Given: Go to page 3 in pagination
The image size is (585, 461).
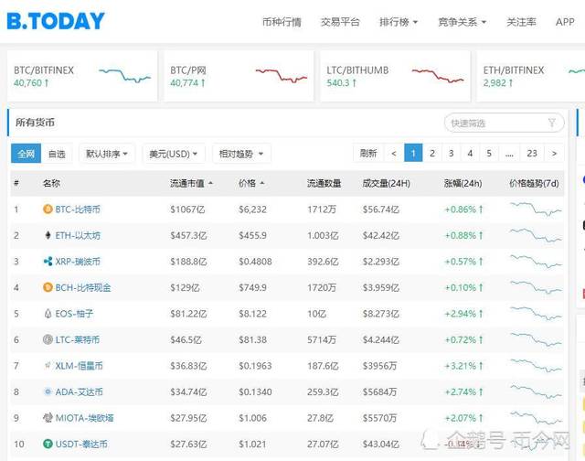Looking at the screenshot, I should (x=451, y=153).
